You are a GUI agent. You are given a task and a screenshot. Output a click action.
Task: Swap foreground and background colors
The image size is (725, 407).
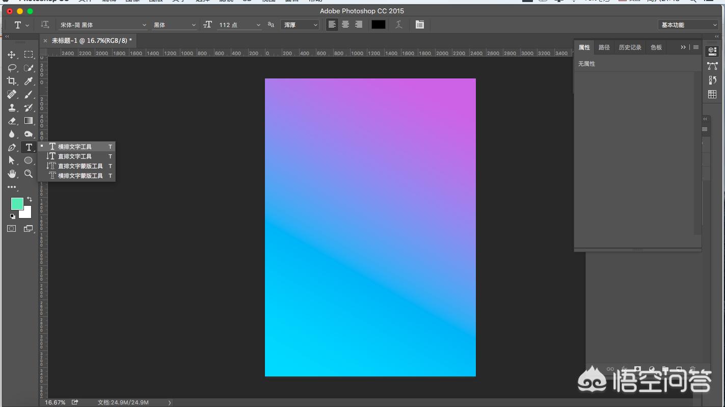coord(30,199)
